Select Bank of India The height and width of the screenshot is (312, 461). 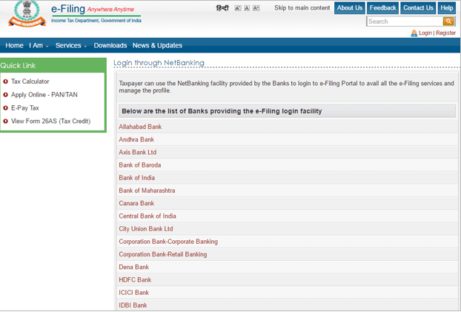(136, 178)
